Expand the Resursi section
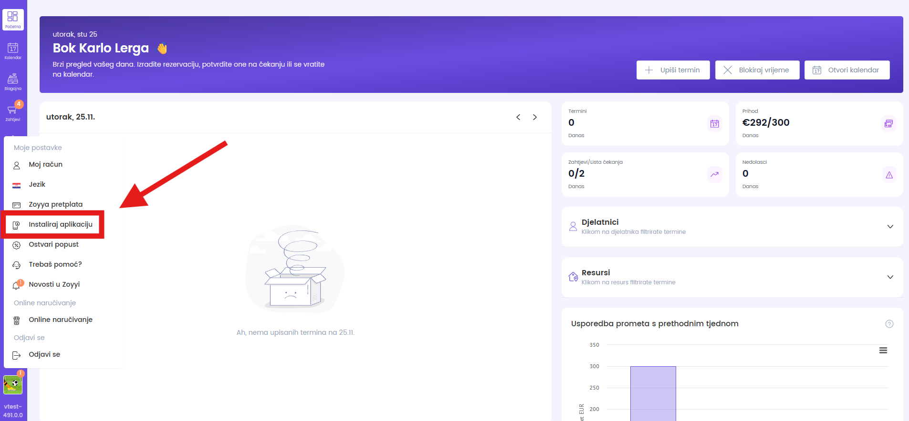This screenshot has height=421, width=909. pyautogui.click(x=890, y=277)
